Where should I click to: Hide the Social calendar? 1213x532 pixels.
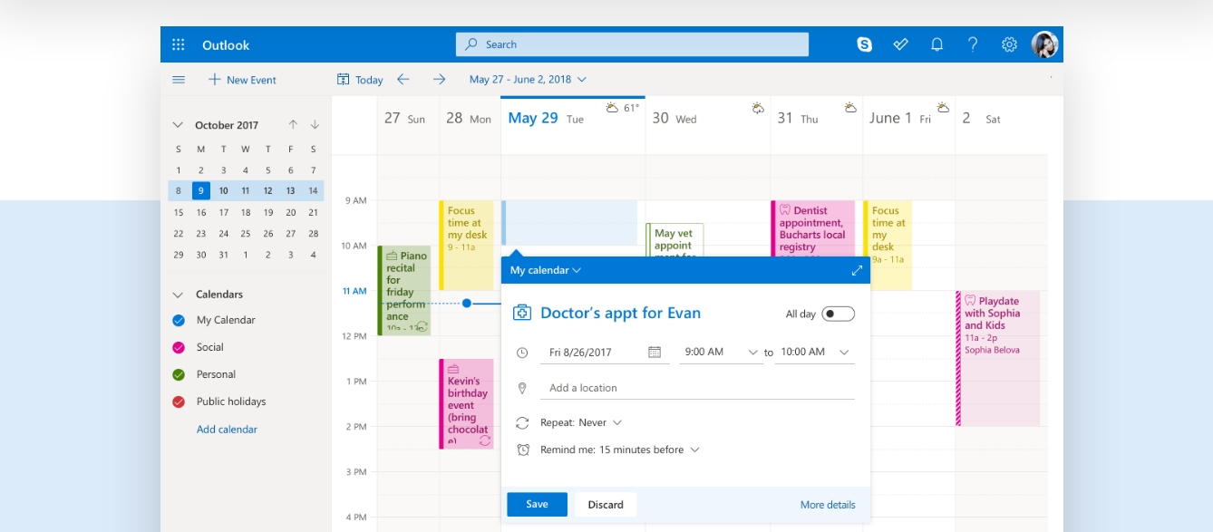point(179,347)
